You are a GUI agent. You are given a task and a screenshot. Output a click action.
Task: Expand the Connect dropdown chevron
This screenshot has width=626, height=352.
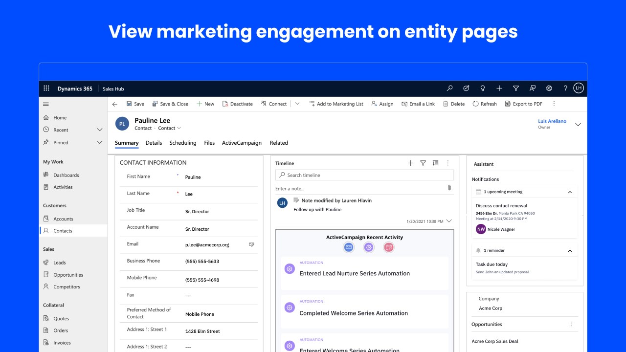coord(297,104)
